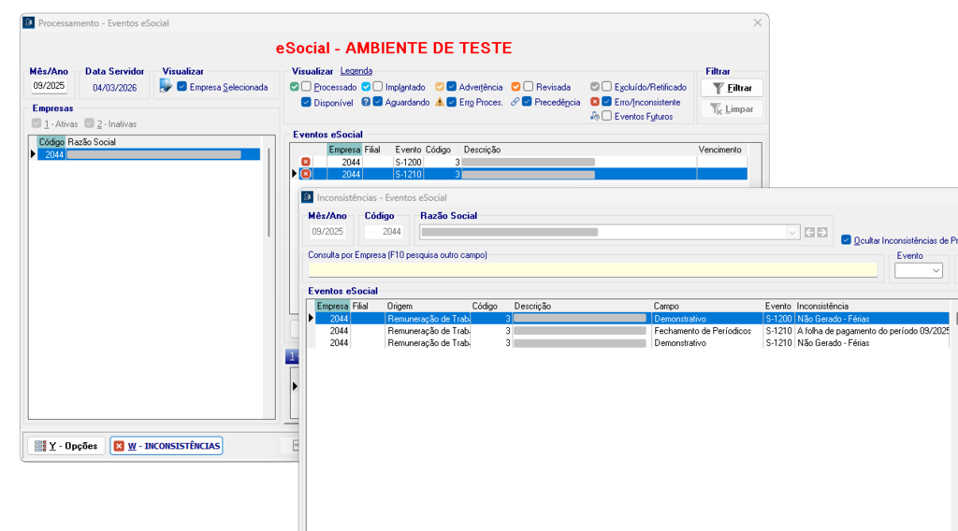Toggle Ocultar Inconsistências checkbox
Image resolution: width=958 pixels, height=531 pixels.
(x=847, y=240)
